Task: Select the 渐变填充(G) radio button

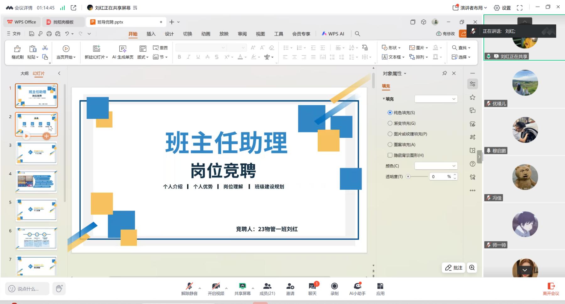Action: tap(390, 123)
